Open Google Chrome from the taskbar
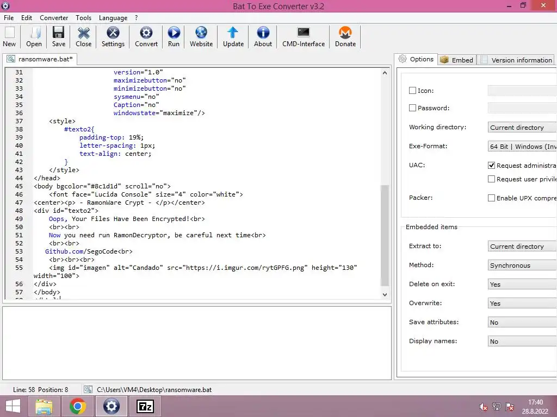The height and width of the screenshot is (417, 557). tap(78, 406)
